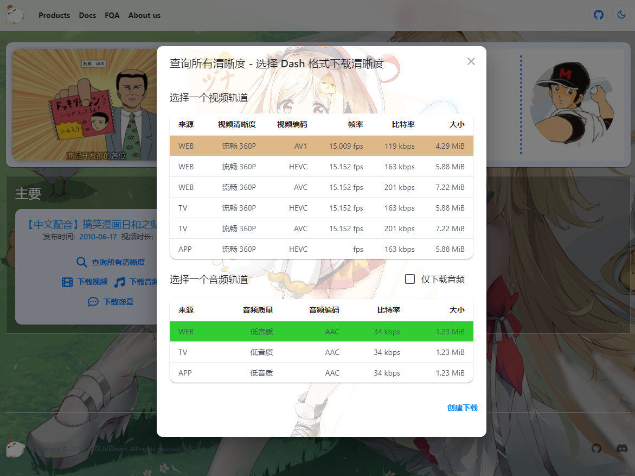This screenshot has height=476, width=635.
Task: Click the Discord icon in the footer
Action: click(622, 448)
